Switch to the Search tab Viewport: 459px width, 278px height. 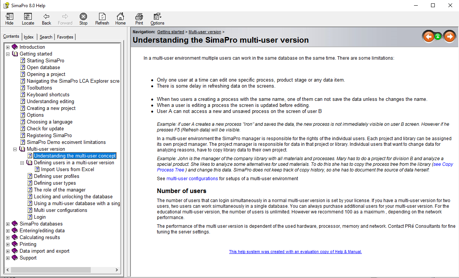[x=46, y=37]
